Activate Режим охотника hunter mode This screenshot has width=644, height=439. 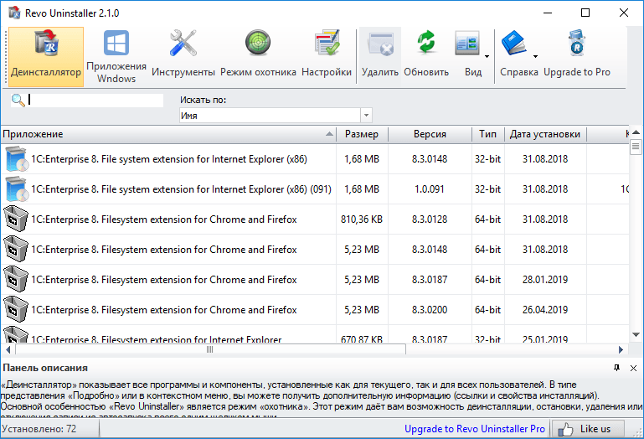(258, 57)
